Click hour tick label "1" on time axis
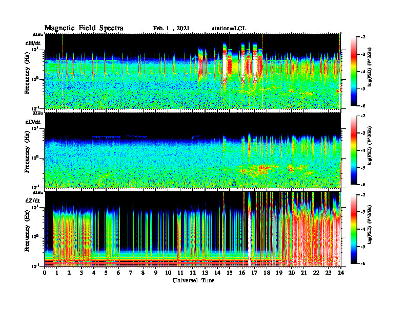 pos(57,273)
